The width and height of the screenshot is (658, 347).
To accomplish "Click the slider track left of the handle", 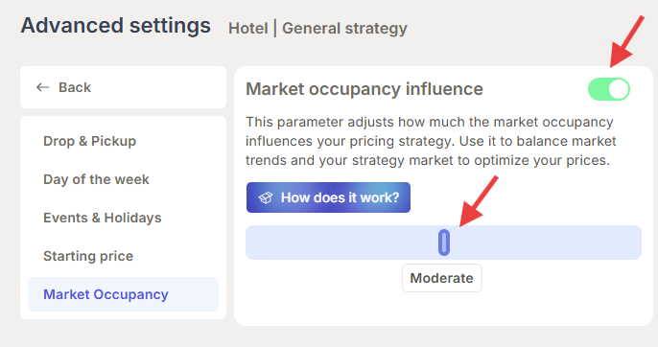I will click(342, 243).
